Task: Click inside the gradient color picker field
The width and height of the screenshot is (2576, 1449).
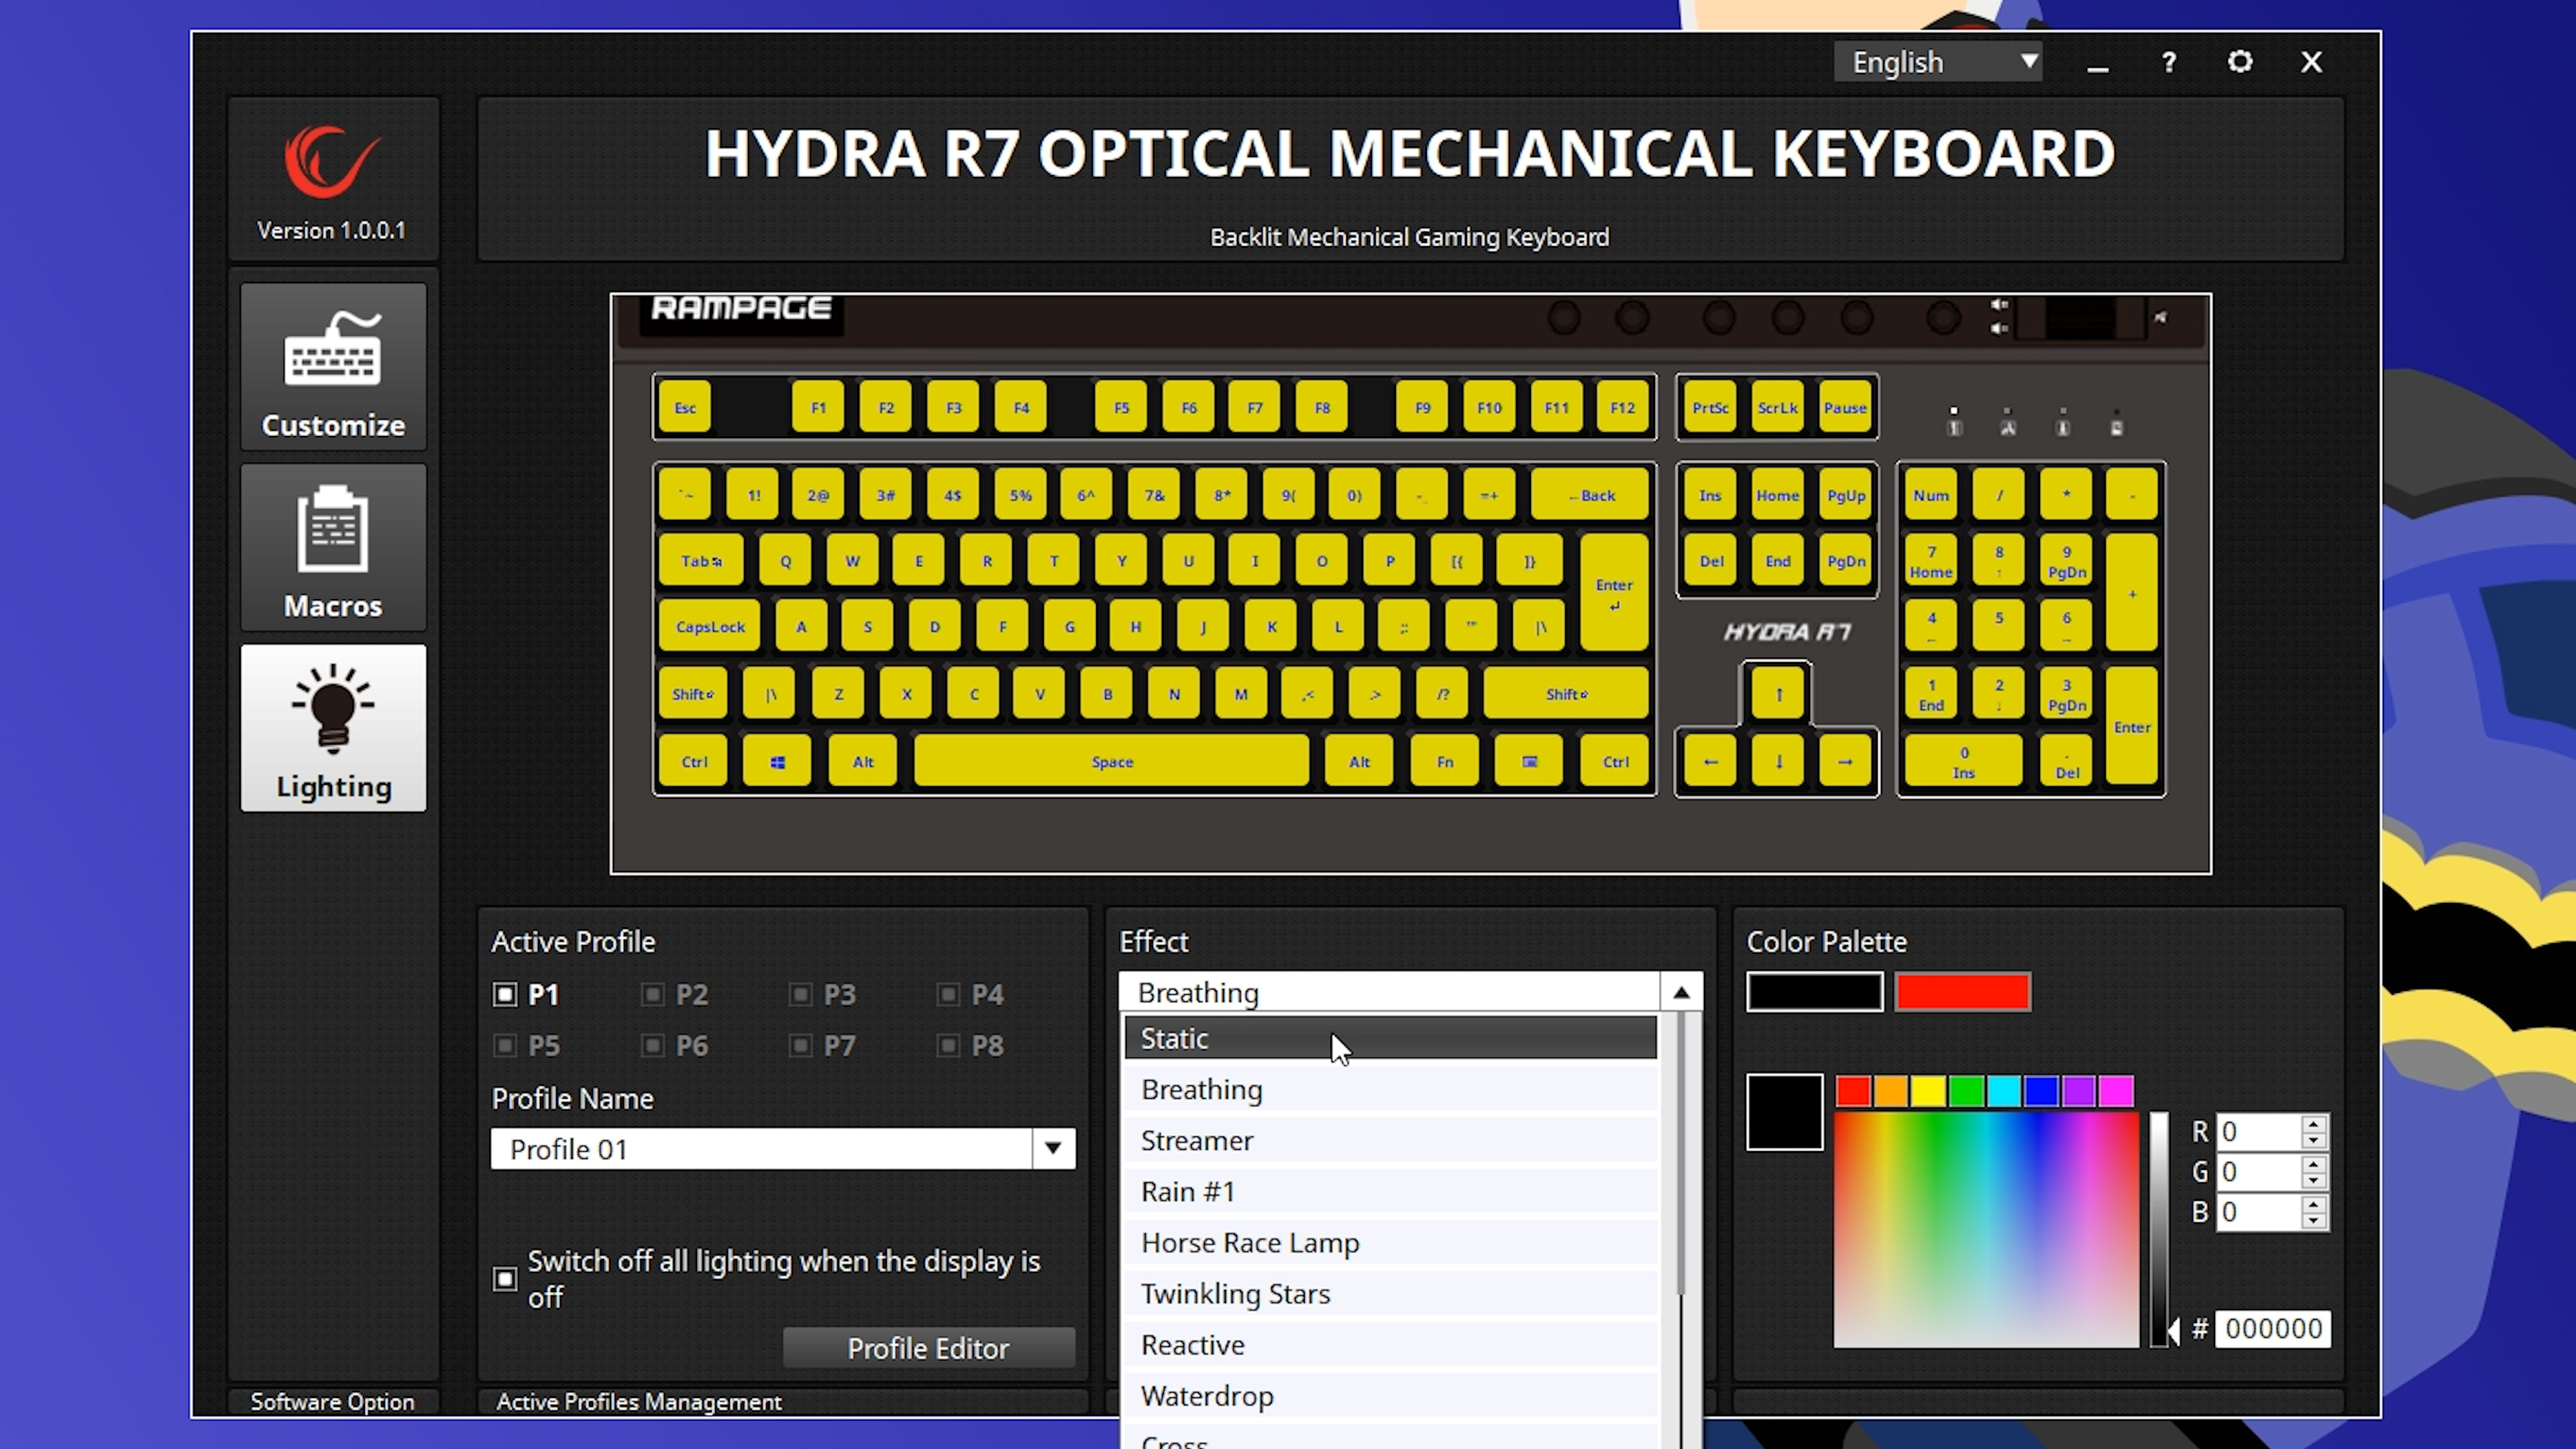Action: 1986,1229
